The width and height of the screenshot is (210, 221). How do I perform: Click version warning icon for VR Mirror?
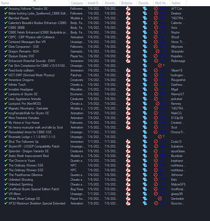tap(156, 194)
